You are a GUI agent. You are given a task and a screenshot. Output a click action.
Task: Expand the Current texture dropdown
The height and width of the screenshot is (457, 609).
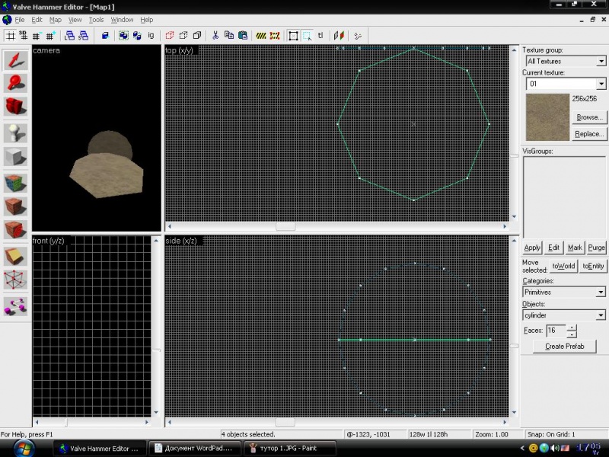601,84
